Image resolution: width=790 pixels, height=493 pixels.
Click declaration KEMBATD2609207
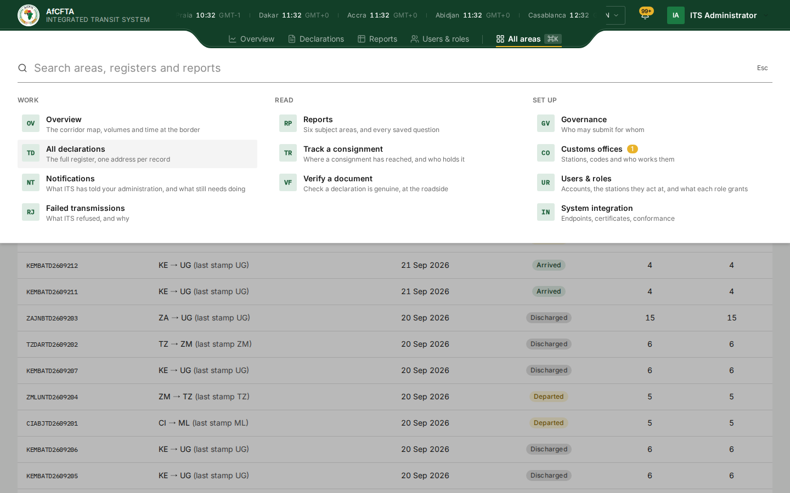coord(52,371)
